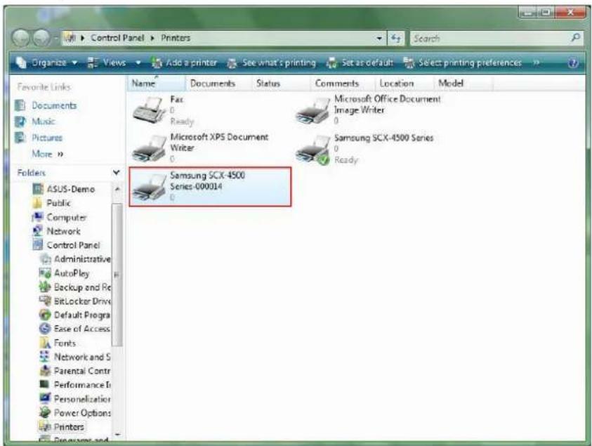
Task: Collapse the Folders pane chevron
Action: pos(117,173)
